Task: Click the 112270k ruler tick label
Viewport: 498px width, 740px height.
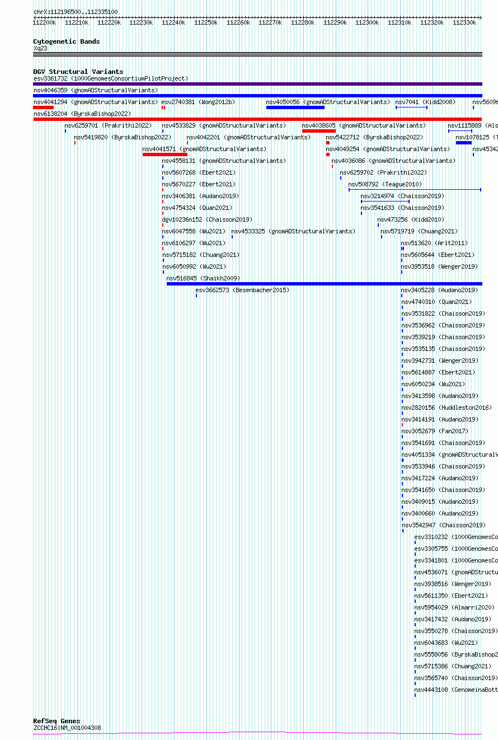Action: [x=270, y=23]
